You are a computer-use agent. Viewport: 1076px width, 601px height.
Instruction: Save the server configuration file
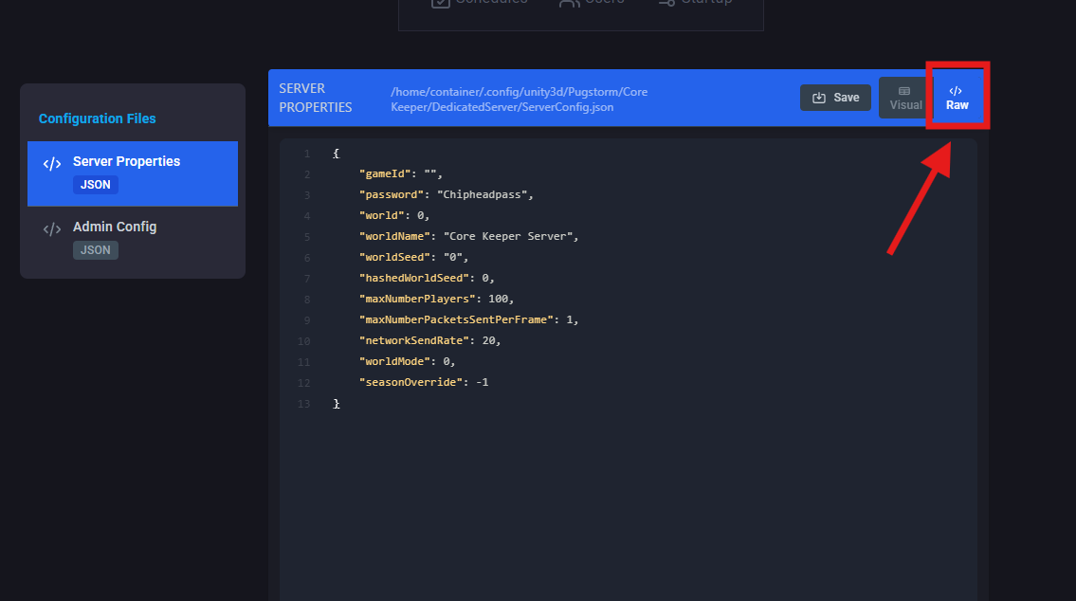coord(835,98)
